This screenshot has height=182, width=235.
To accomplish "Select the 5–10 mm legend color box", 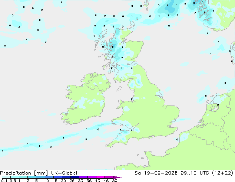I will pyautogui.click(x=41, y=177).
